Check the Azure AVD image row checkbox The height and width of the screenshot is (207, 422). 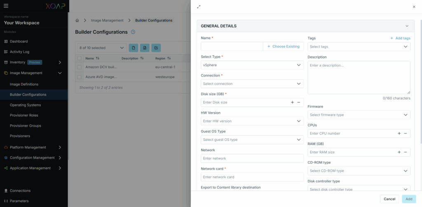80,77
